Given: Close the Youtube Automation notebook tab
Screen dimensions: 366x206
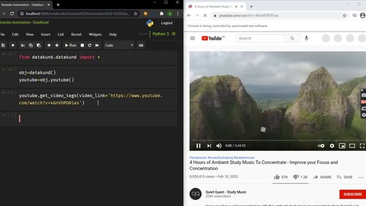Looking at the screenshot, I should pyautogui.click(x=49, y=5).
